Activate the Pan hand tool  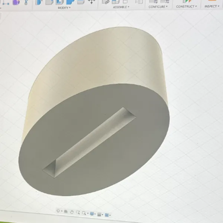click(72, 212)
